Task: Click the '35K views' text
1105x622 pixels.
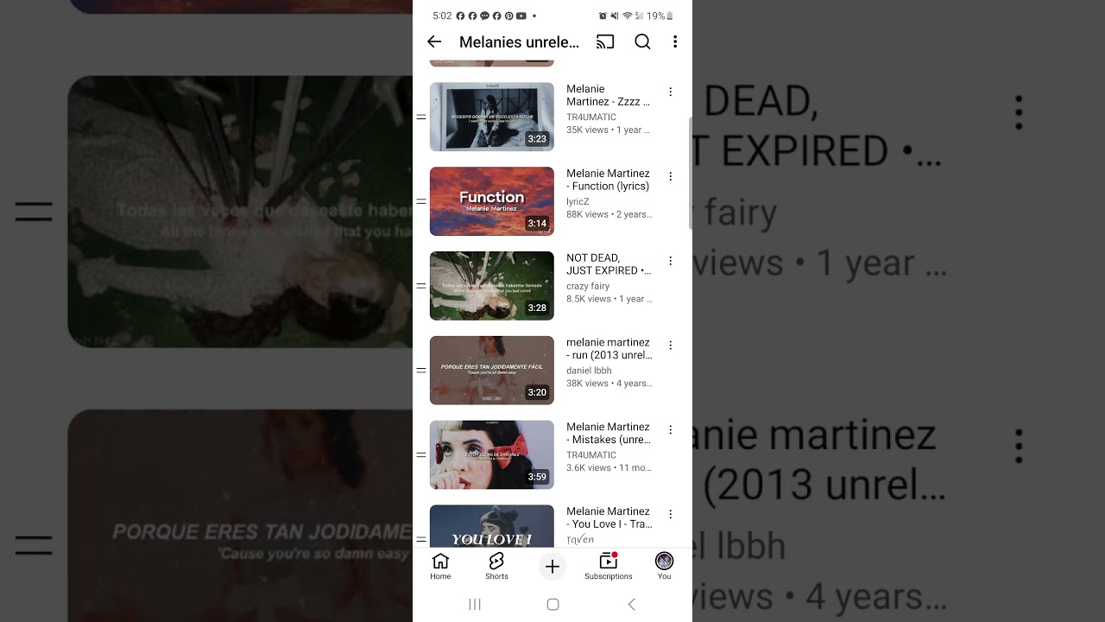Action: point(587,130)
